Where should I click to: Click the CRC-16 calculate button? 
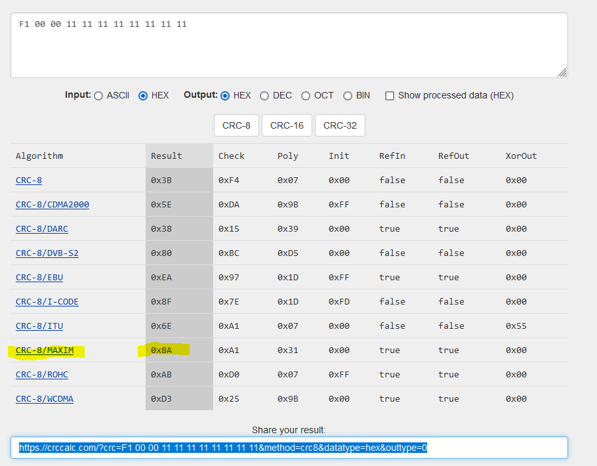[287, 125]
